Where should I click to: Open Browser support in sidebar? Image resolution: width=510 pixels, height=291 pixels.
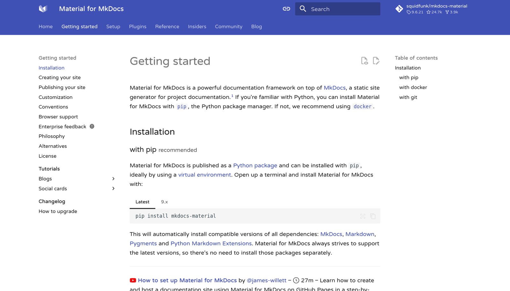click(58, 117)
